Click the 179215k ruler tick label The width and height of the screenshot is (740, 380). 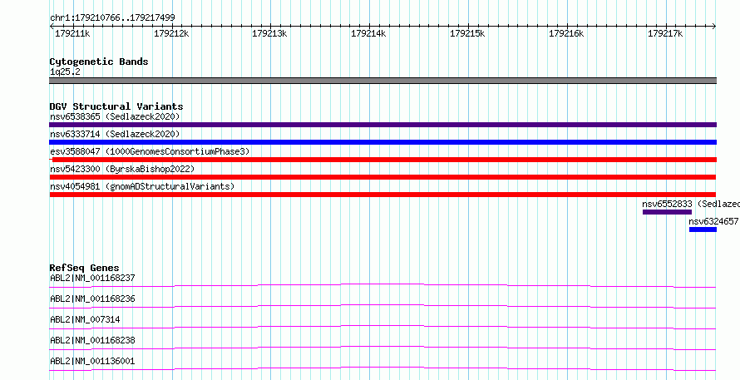(x=467, y=34)
